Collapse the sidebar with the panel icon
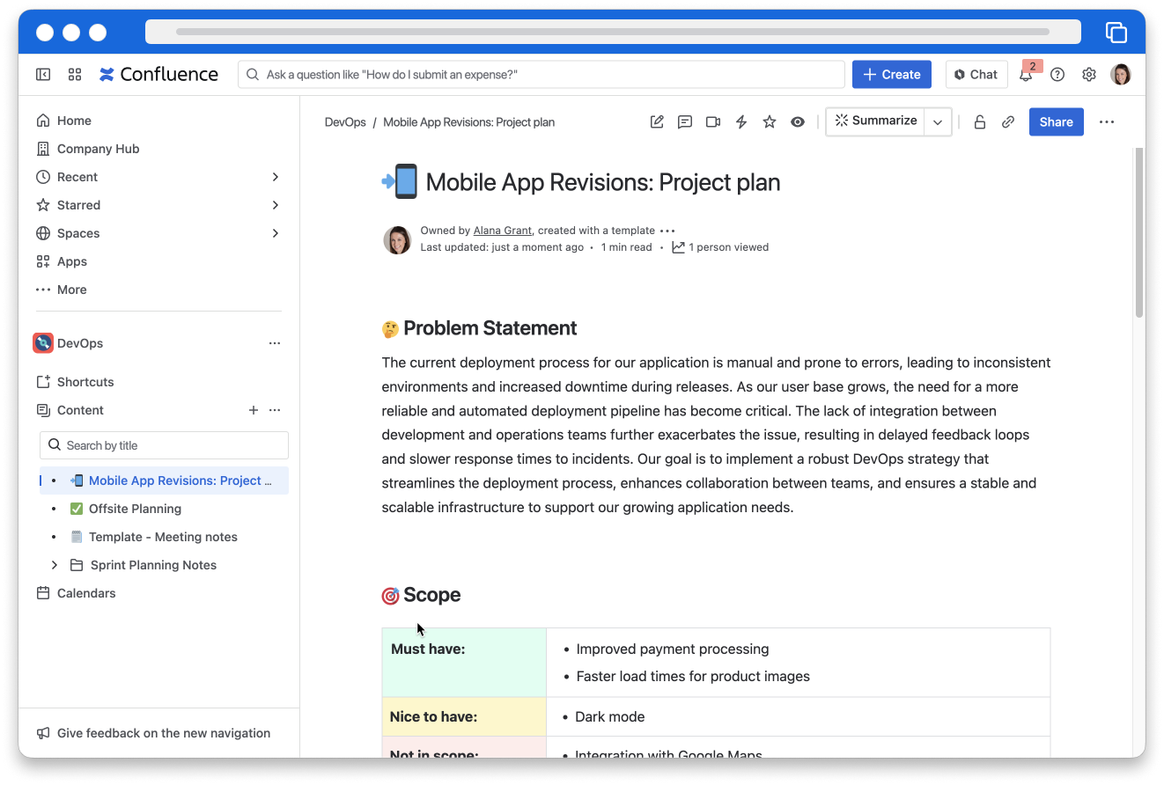Viewport: 1164px width, 785px height. click(43, 75)
